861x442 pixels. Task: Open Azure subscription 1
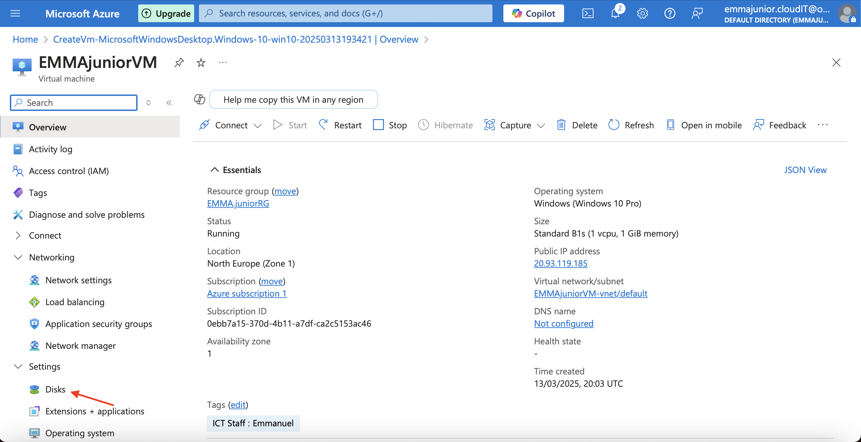(247, 294)
